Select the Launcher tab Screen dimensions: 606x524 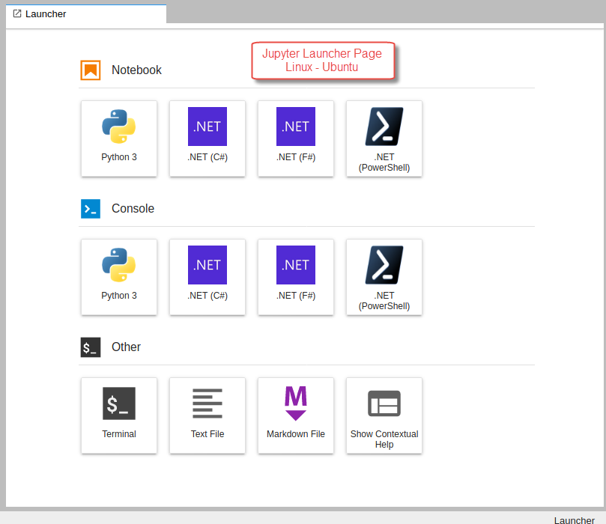pos(86,14)
